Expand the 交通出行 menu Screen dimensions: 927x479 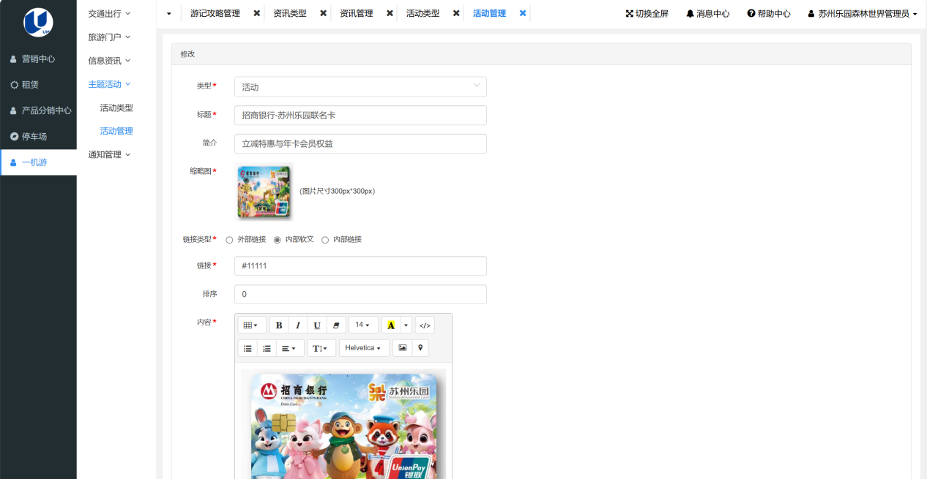coord(110,13)
